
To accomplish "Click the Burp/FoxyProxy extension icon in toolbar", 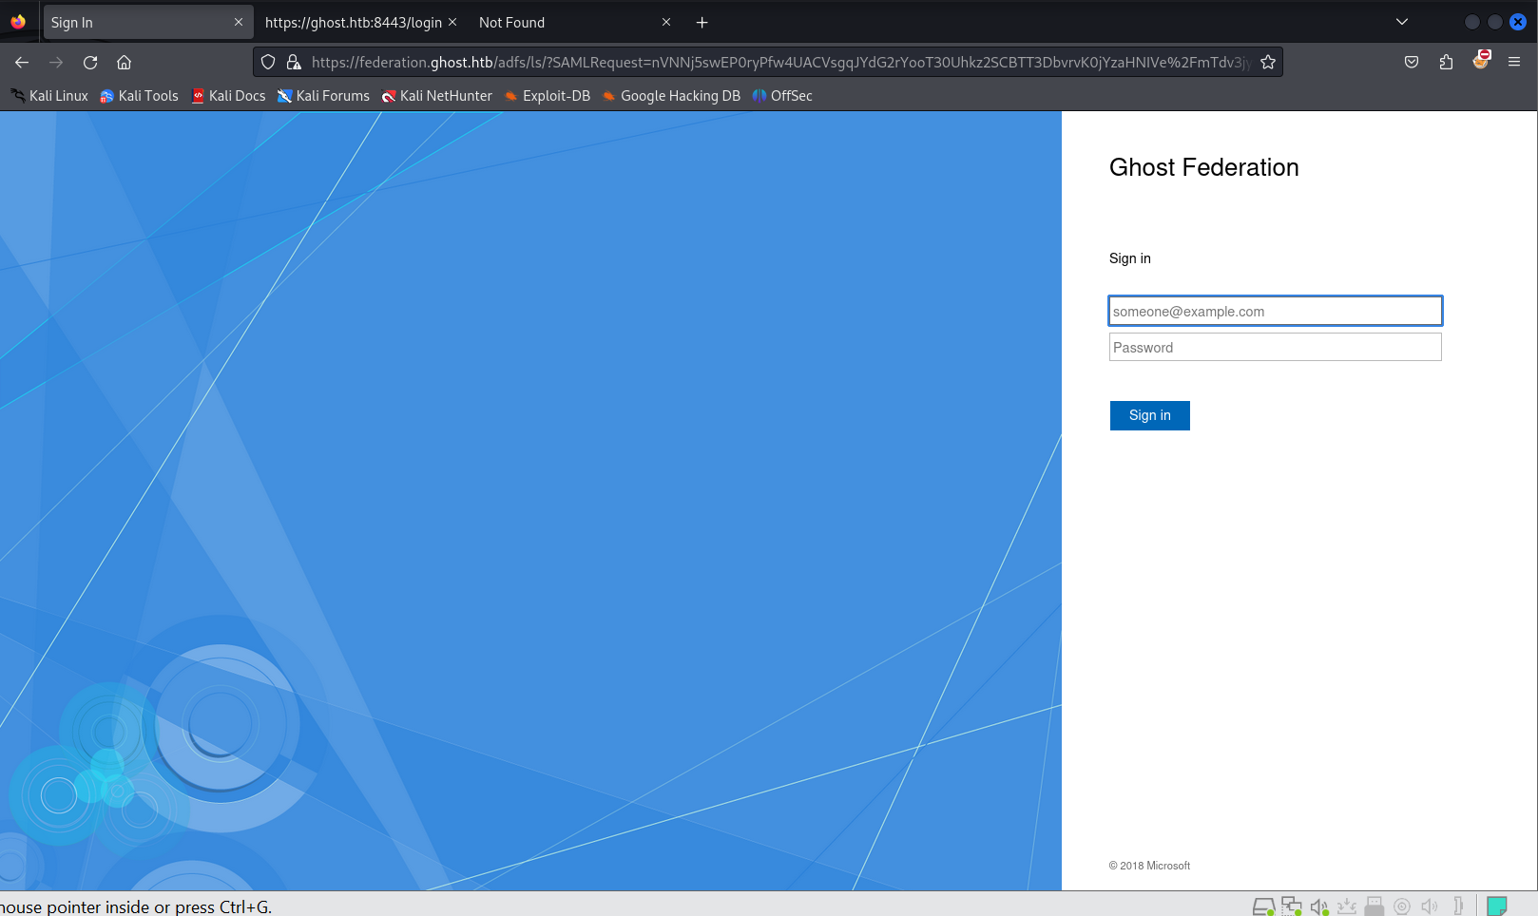I will 1481,61.
